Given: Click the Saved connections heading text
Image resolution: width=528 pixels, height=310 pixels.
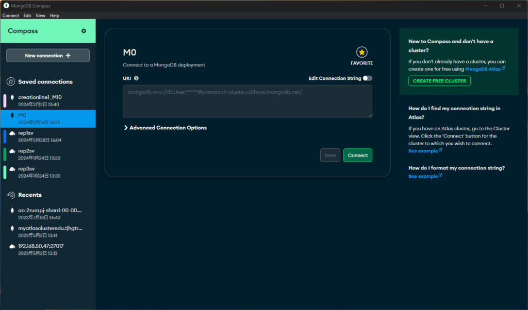Looking at the screenshot, I should [45, 82].
